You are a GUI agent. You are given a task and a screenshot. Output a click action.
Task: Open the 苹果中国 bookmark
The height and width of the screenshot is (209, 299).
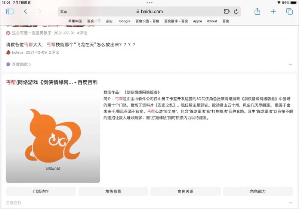point(75,21)
